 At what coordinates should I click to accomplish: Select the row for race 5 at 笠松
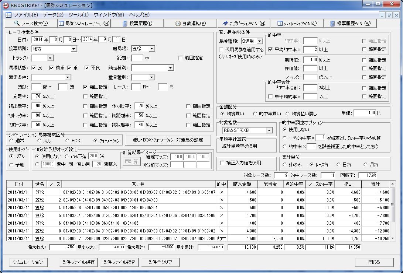pyautogui.click(x=198, y=215)
